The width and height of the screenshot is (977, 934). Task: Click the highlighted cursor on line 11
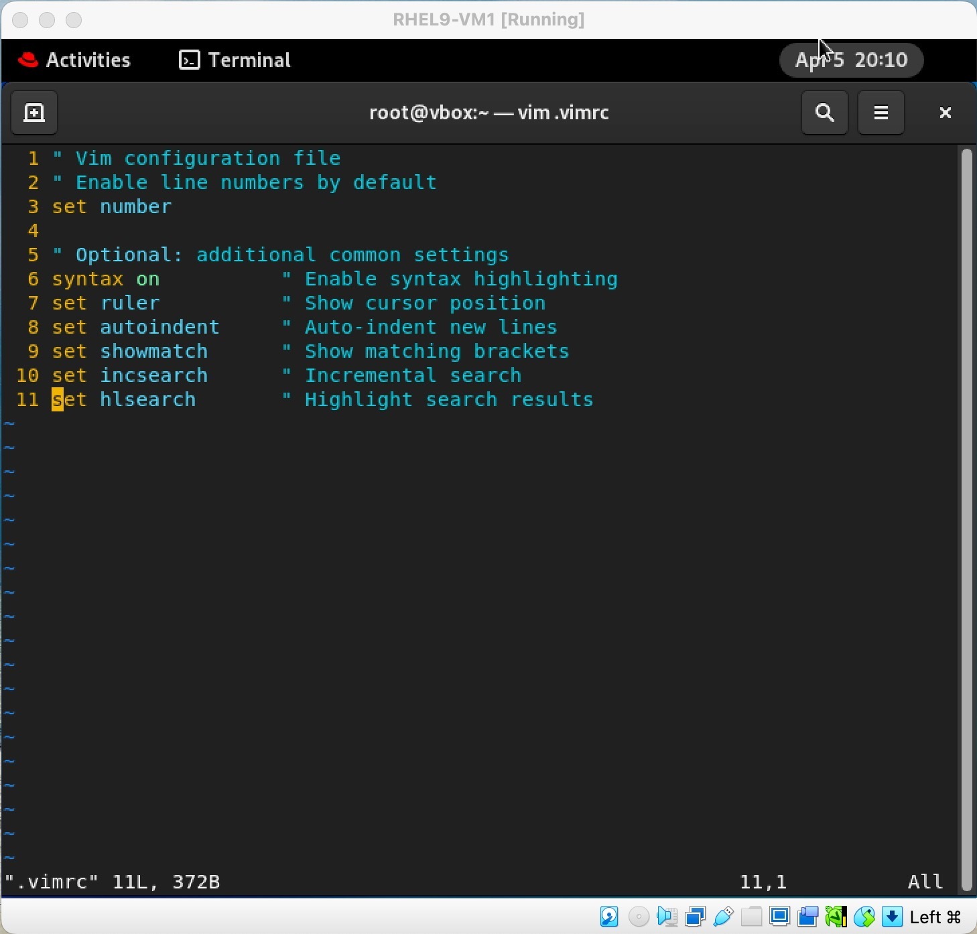tap(58, 399)
